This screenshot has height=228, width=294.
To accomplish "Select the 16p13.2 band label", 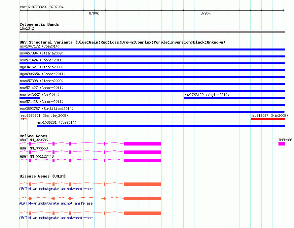I will click(27, 28).
